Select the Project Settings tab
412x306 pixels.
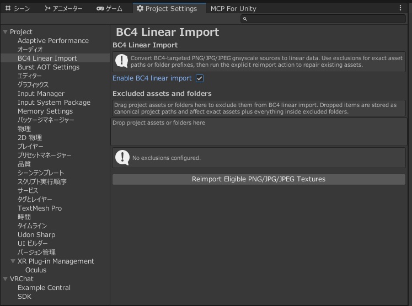point(169,8)
